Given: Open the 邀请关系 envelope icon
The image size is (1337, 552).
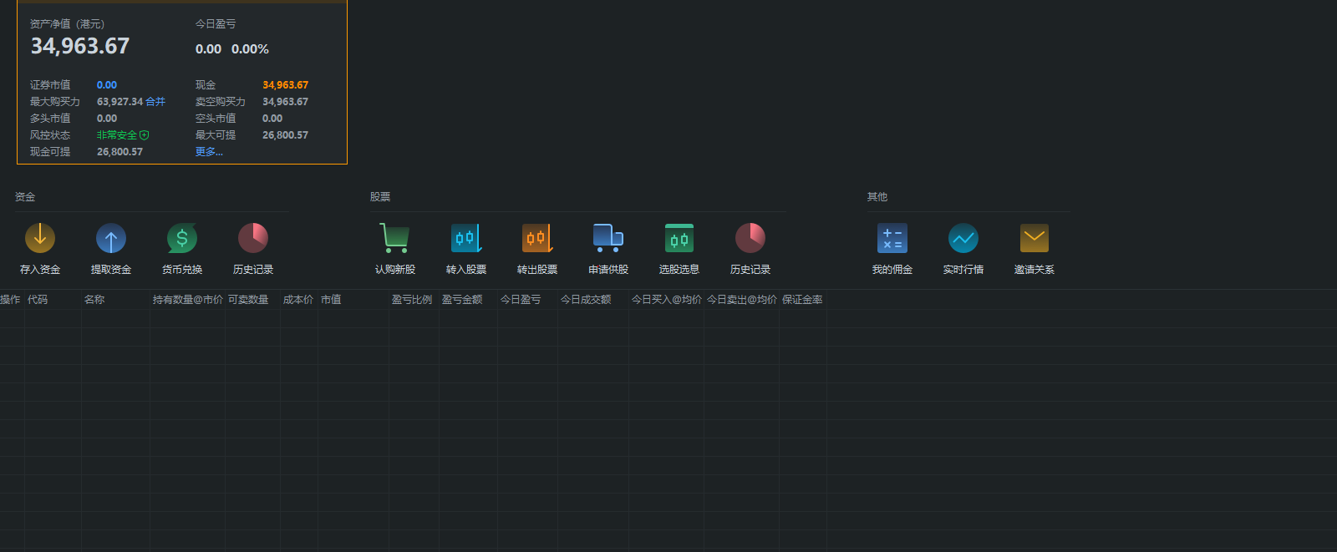Looking at the screenshot, I should [1035, 238].
